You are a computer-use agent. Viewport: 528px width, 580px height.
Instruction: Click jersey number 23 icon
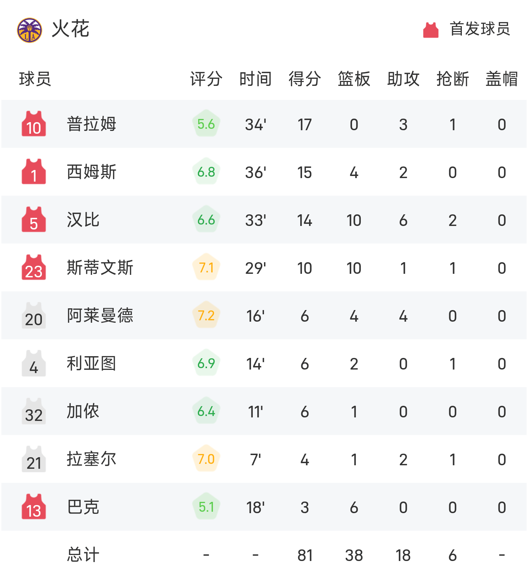coord(34,267)
